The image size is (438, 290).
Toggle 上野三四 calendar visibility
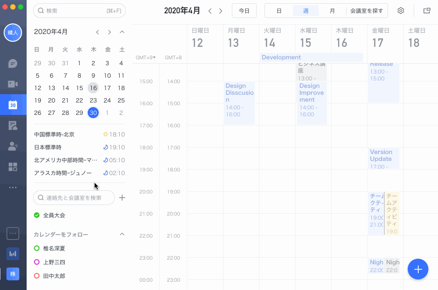37,262
